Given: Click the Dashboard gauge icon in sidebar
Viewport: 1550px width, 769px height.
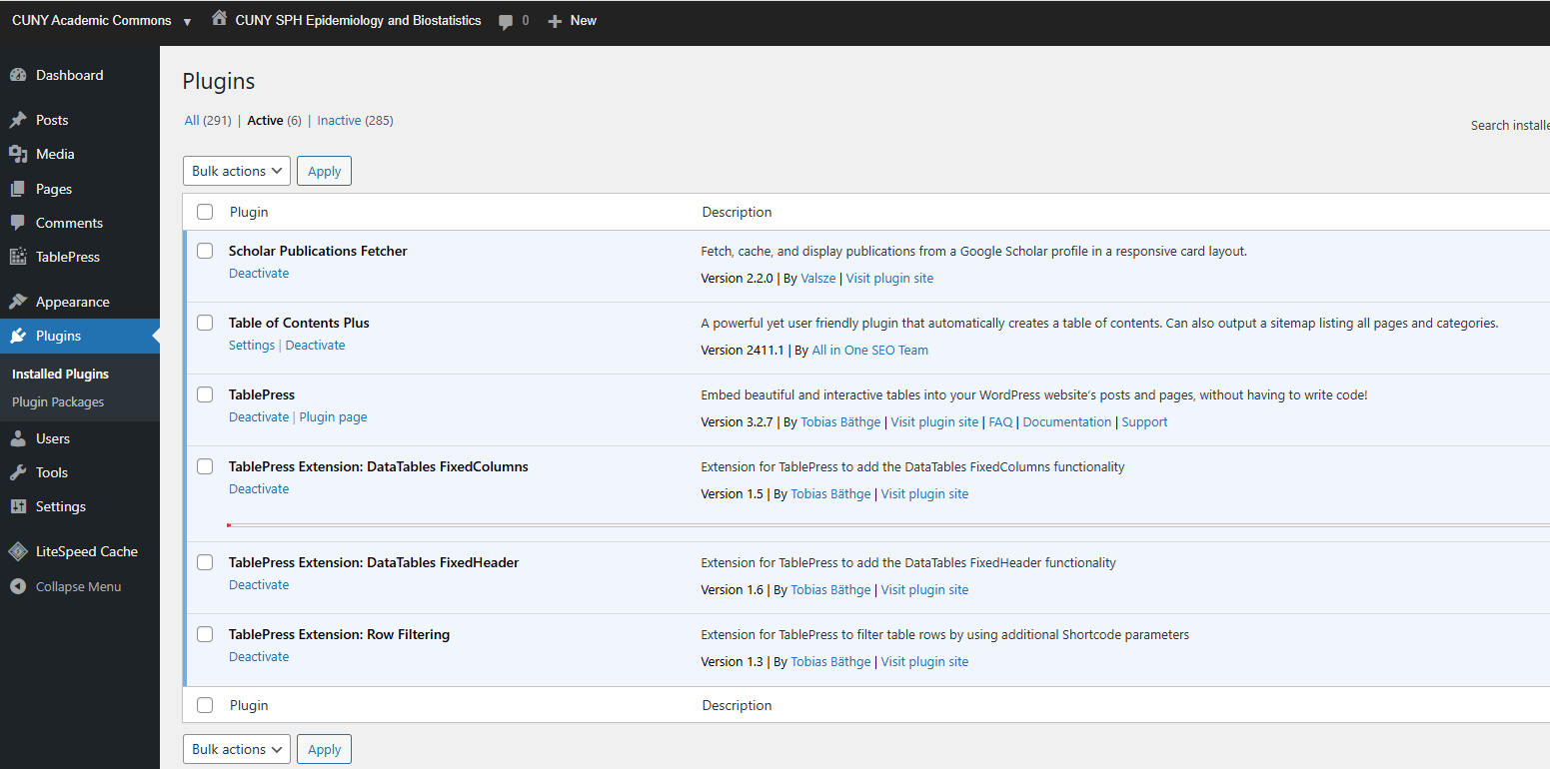Looking at the screenshot, I should pyautogui.click(x=18, y=75).
